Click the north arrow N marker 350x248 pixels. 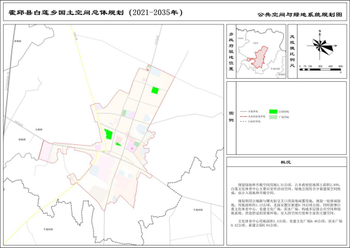[320, 31]
